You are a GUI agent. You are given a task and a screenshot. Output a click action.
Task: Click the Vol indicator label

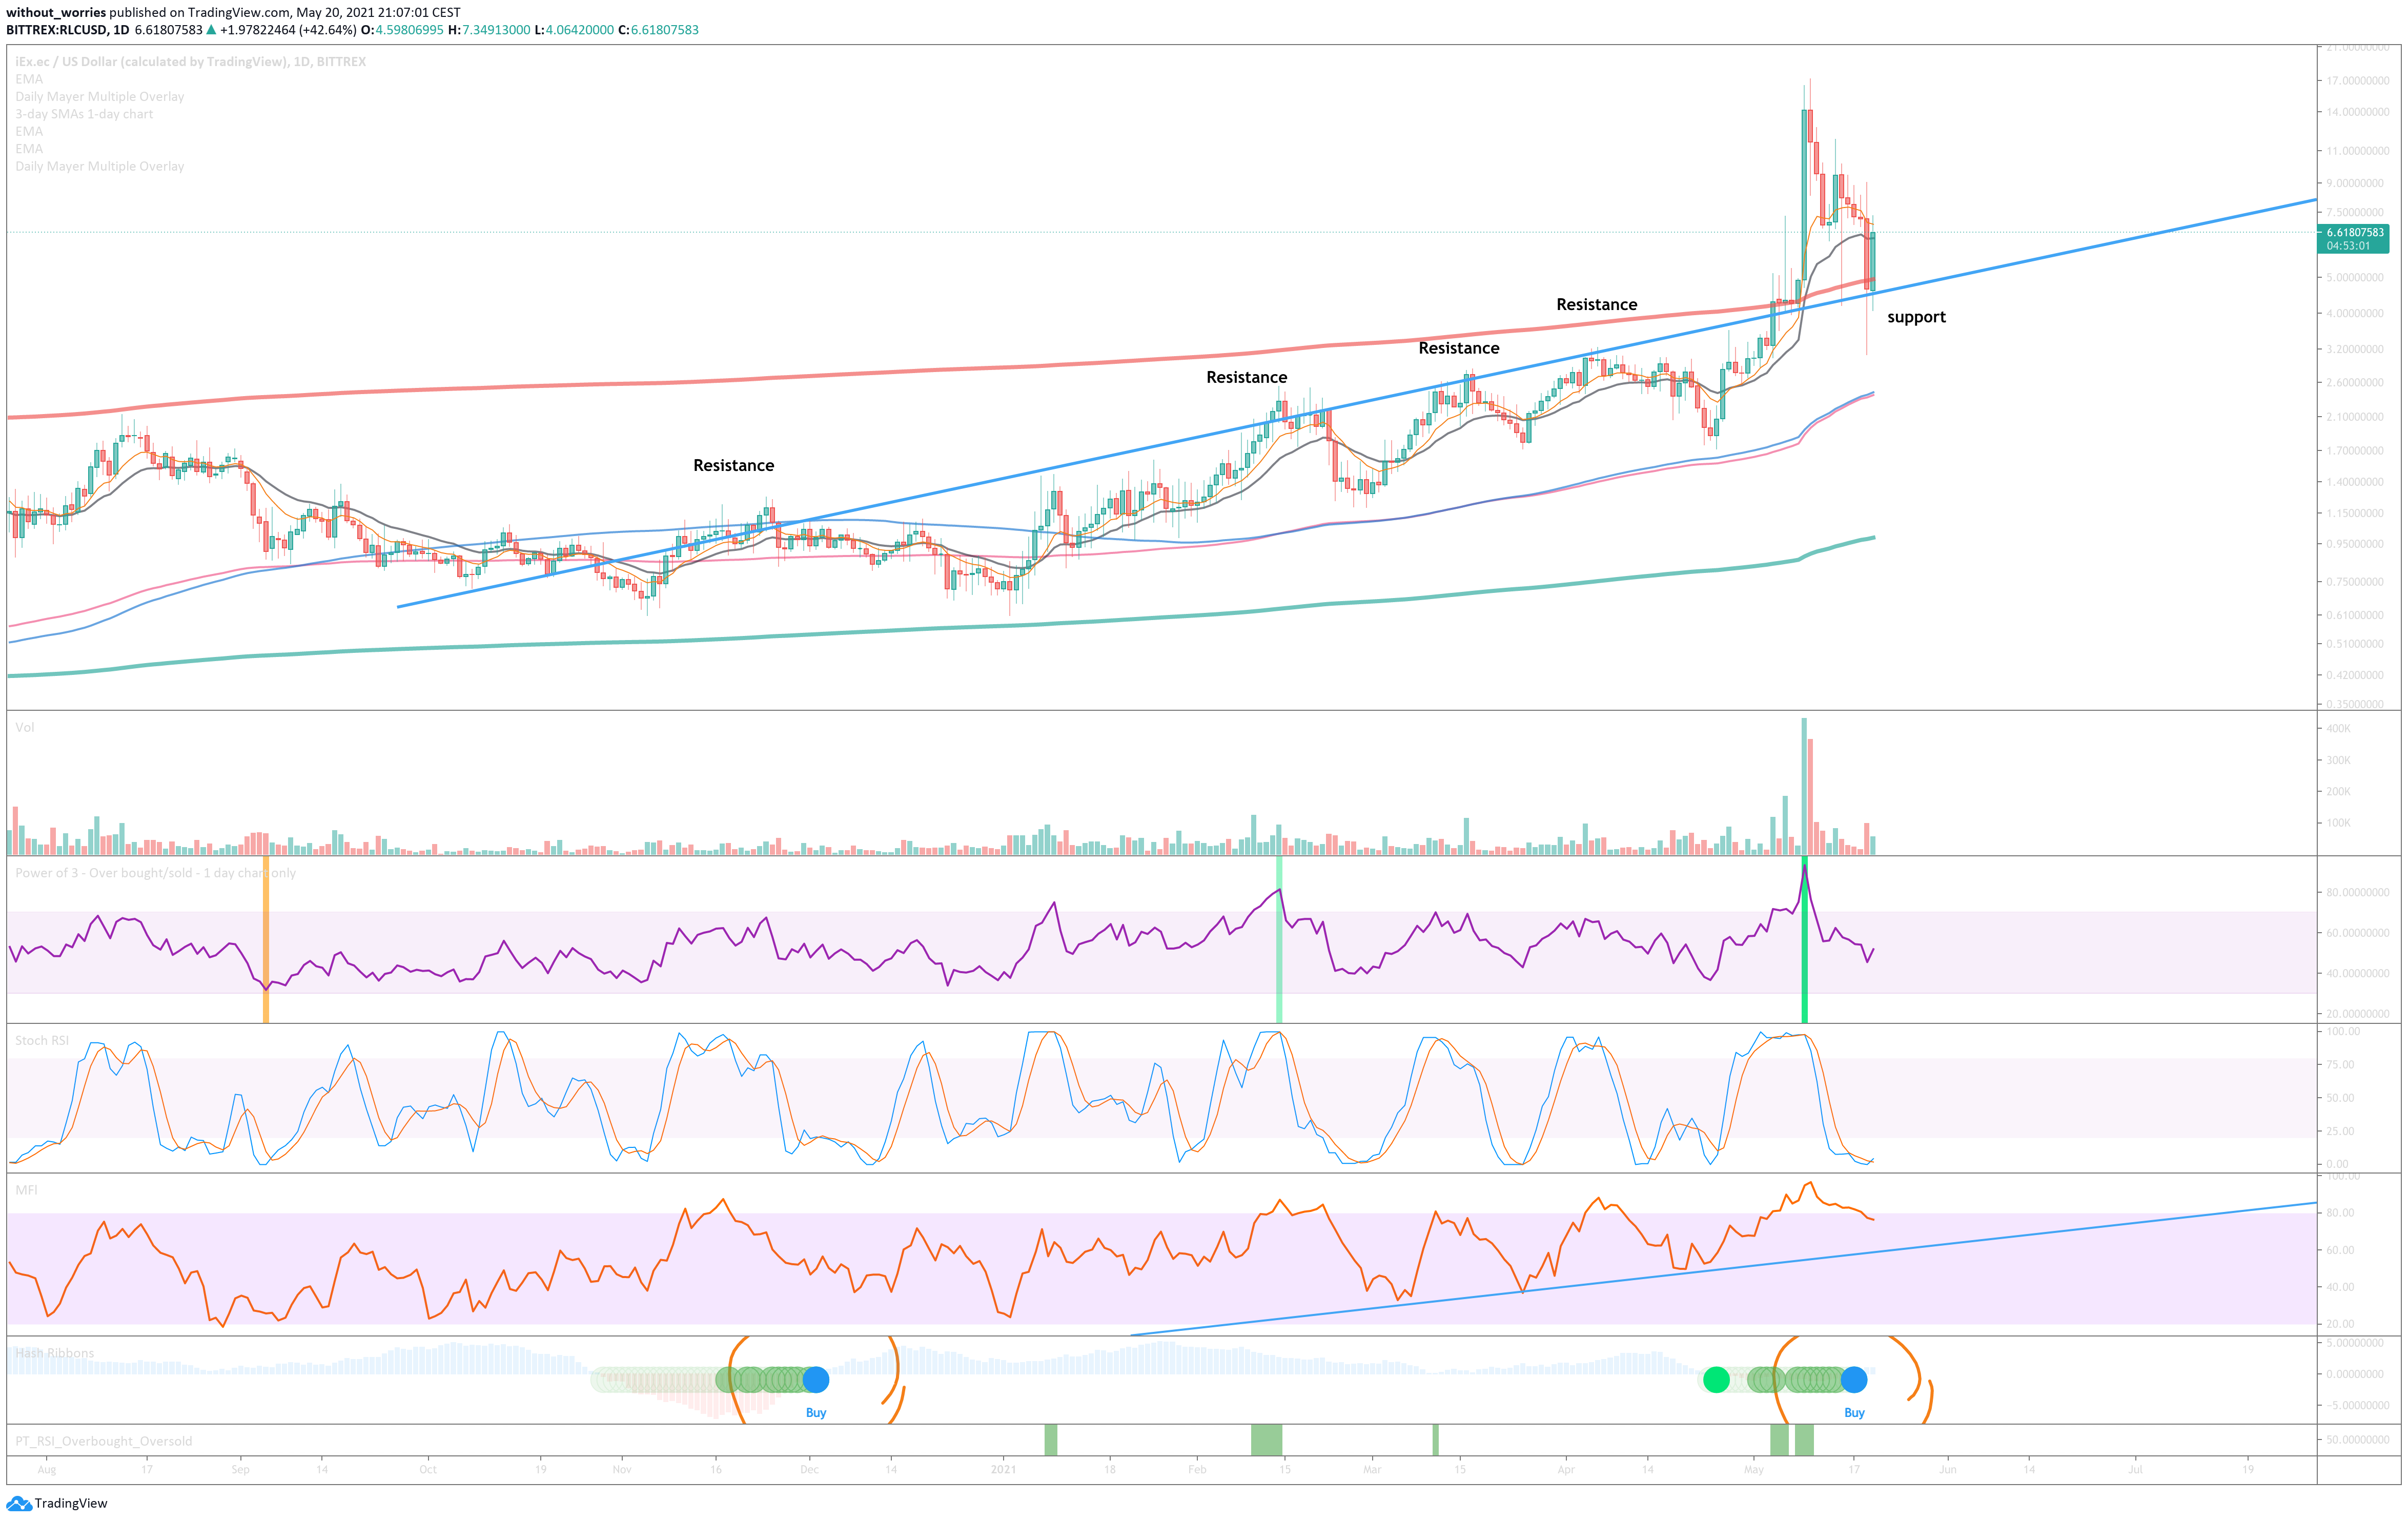coord(25,727)
